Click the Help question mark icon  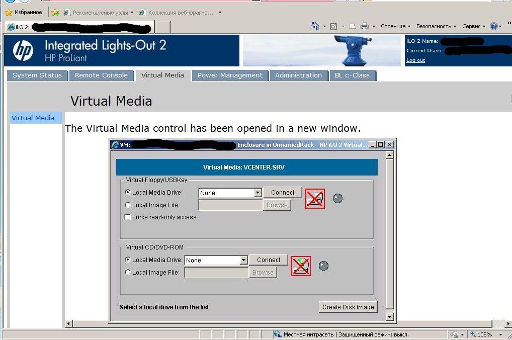pyautogui.click(x=494, y=26)
